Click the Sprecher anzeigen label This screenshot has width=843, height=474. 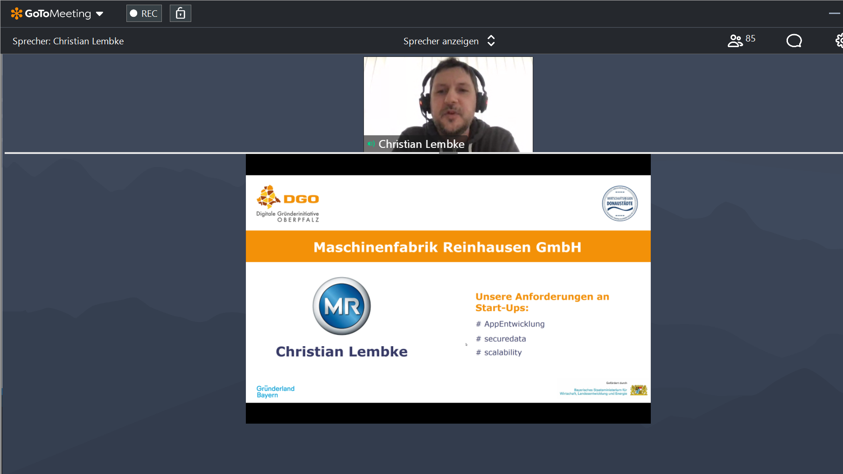pyautogui.click(x=441, y=41)
